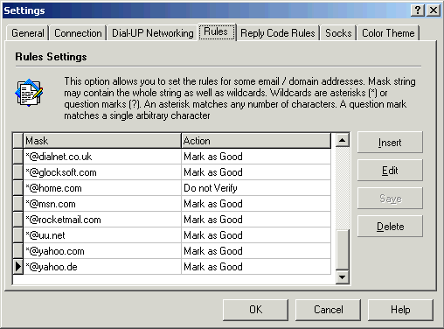Click Mark as Good for *@glocksoft.com

pos(256,172)
